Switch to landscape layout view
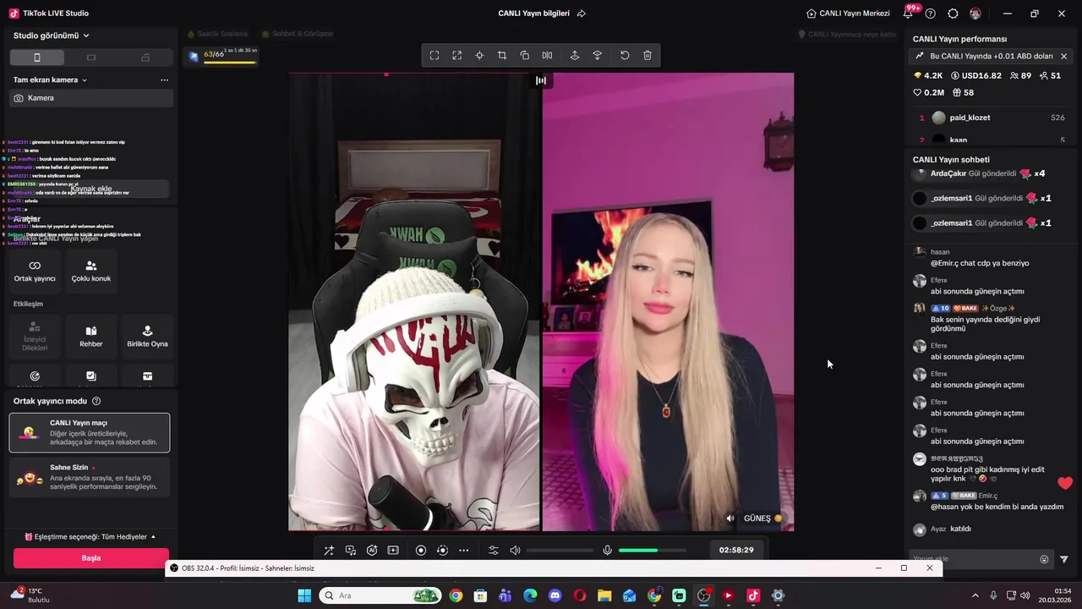Image resolution: width=1082 pixels, height=609 pixels. 91,58
